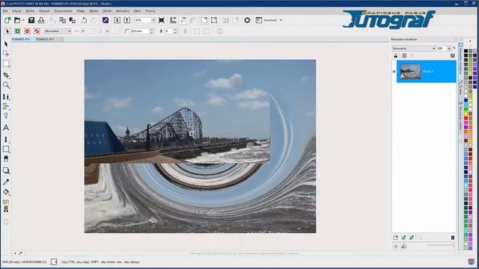The image size is (479, 269).
Task: Select the Pick tool in toolbox
Action: [6, 44]
